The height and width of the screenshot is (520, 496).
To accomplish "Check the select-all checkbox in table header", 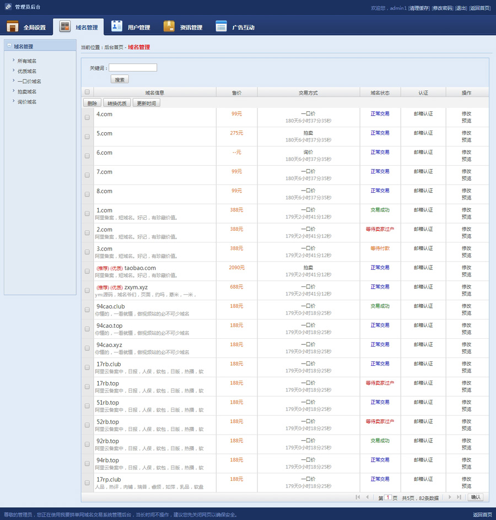I will (x=87, y=93).
